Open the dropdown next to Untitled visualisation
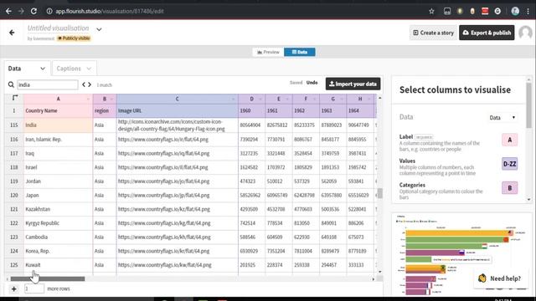 [x=99, y=30]
